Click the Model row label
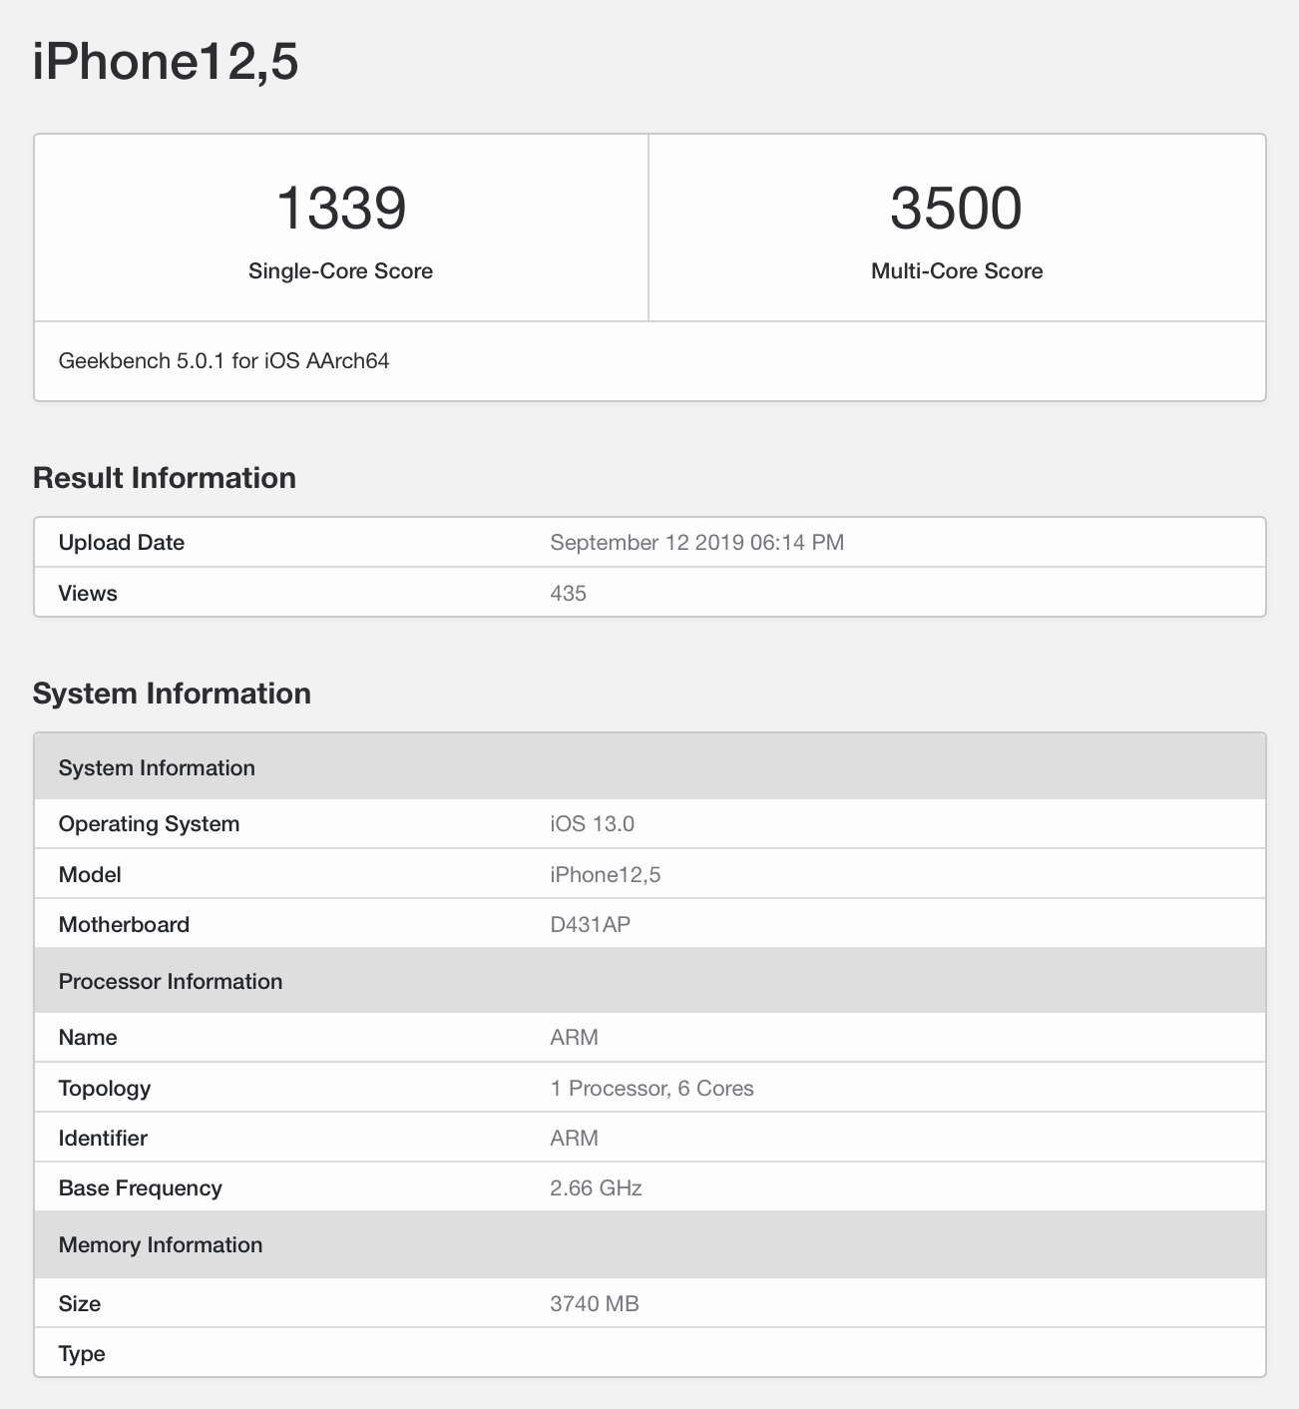Viewport: 1299px width, 1409px height. point(90,875)
